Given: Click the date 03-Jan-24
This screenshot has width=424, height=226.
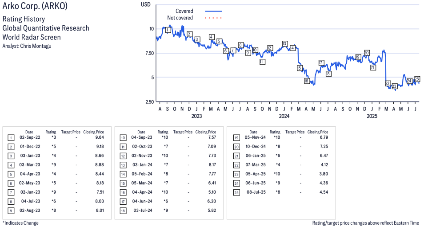Looking at the screenshot, I should click(x=142, y=165).
